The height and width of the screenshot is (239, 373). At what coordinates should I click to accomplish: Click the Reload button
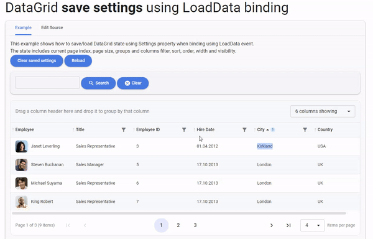[78, 61]
